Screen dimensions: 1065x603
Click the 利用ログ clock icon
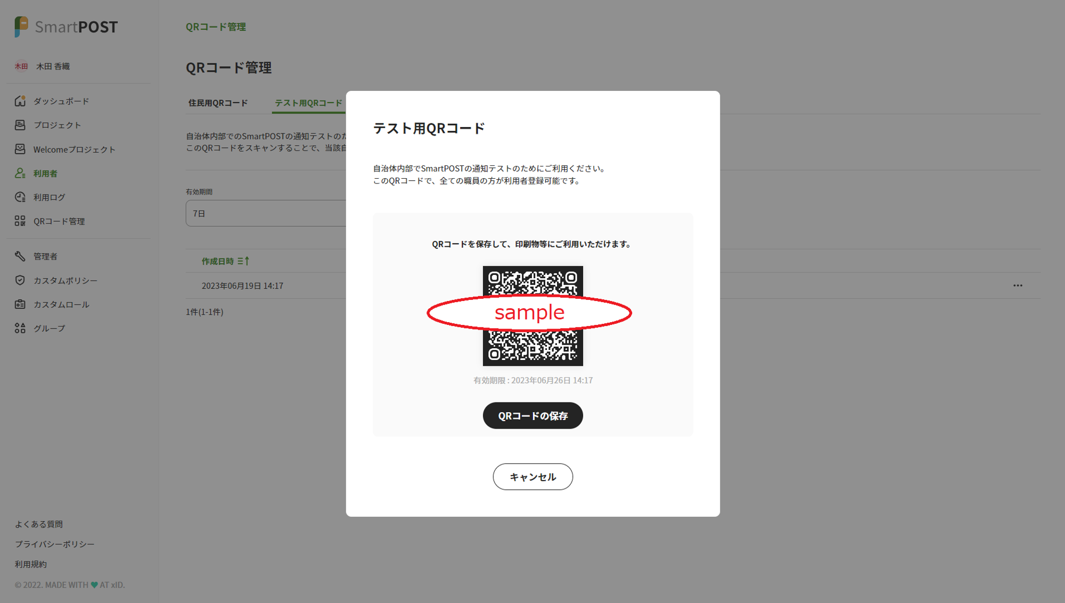[20, 197]
